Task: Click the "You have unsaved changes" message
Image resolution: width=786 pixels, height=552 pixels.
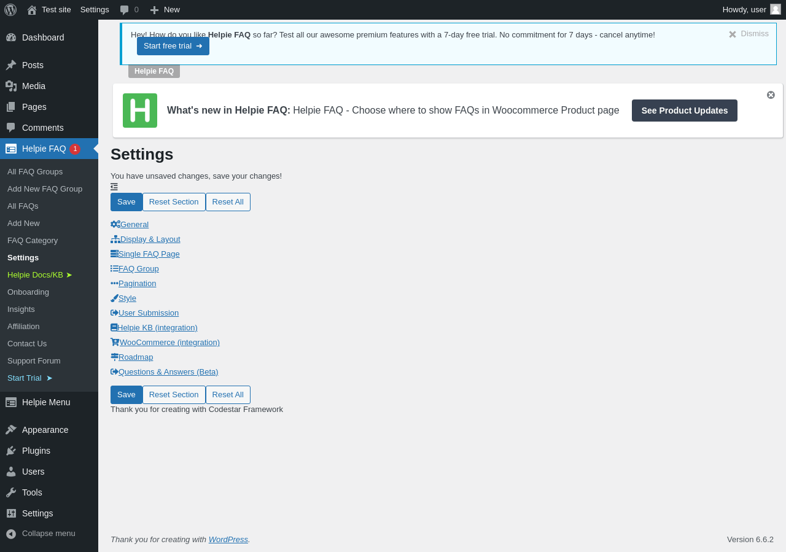Action: (196, 176)
